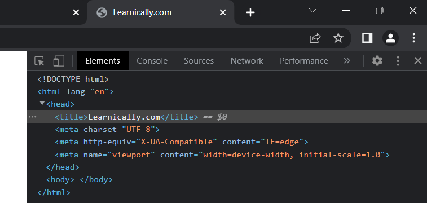Open the Network tab
The width and height of the screenshot is (427, 203).
pos(247,61)
